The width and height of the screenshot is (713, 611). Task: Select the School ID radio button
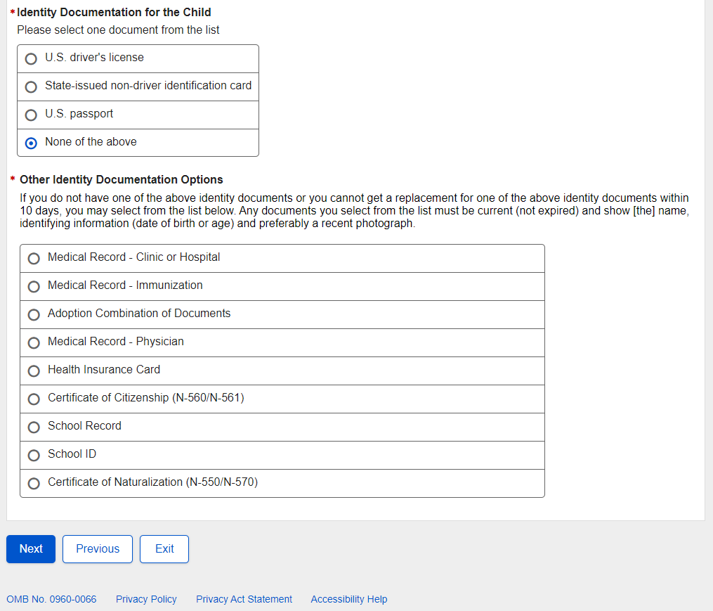[x=34, y=456]
